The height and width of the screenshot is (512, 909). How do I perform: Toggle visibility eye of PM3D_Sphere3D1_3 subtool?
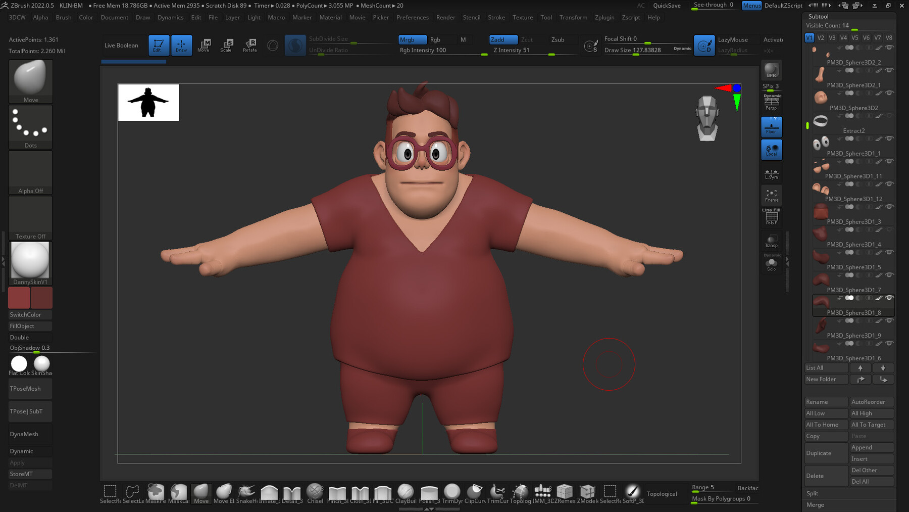[x=889, y=207]
